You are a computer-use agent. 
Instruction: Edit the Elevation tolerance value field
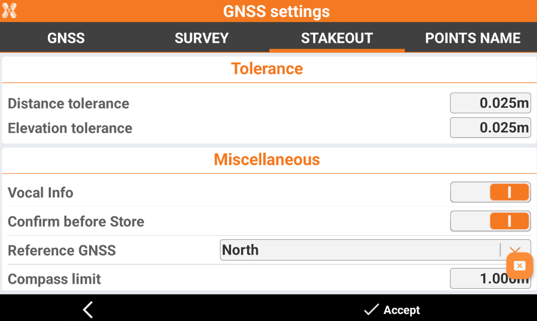pyautogui.click(x=490, y=128)
